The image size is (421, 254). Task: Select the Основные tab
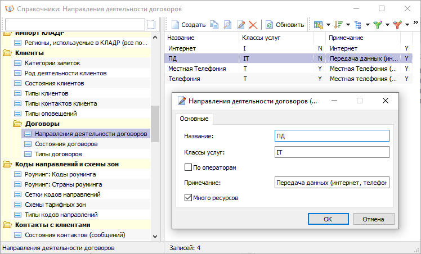pyautogui.click(x=194, y=119)
